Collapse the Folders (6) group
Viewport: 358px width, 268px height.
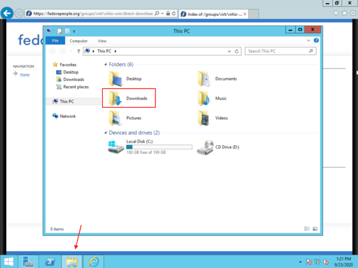[x=105, y=64]
